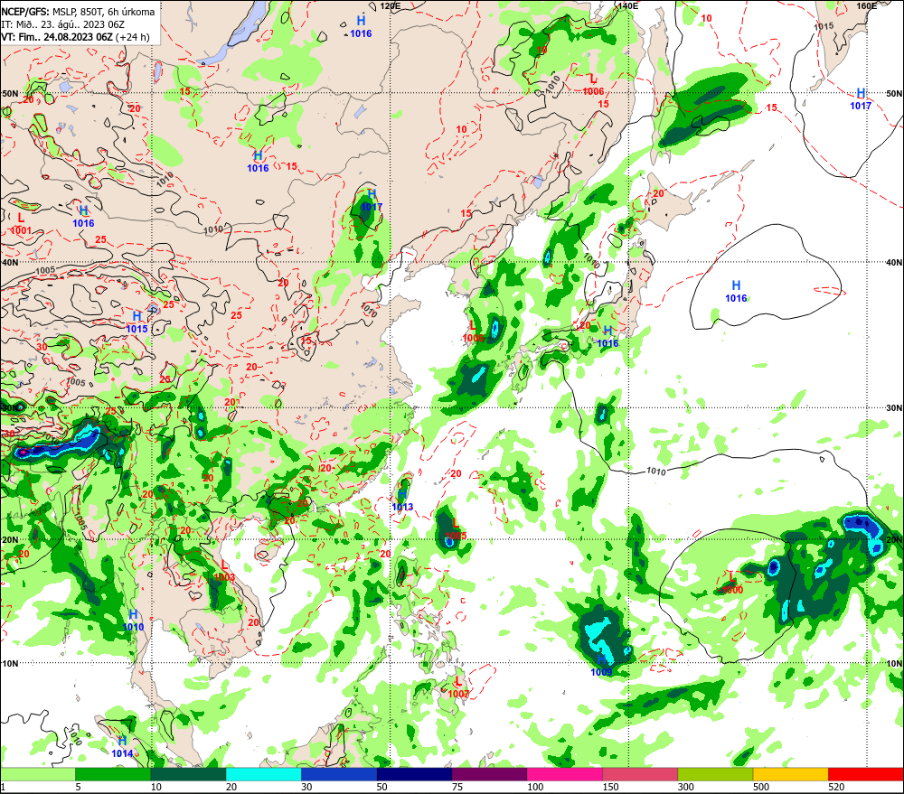904x794 pixels.
Task: Click the L 1006 low near Korea
Action: [x=474, y=332]
